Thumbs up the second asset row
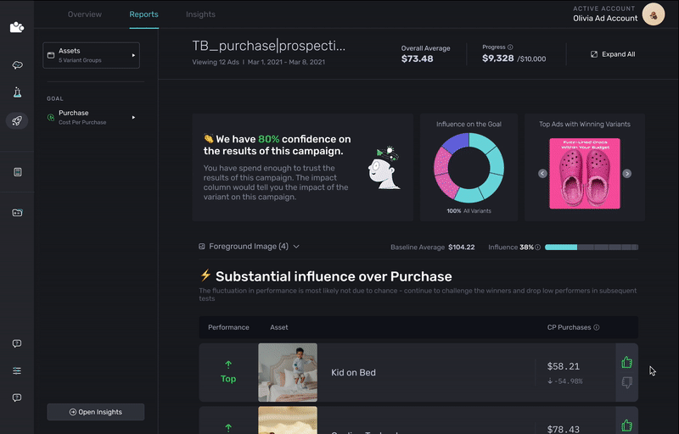Viewport: 679px width, 434px height. click(x=627, y=425)
